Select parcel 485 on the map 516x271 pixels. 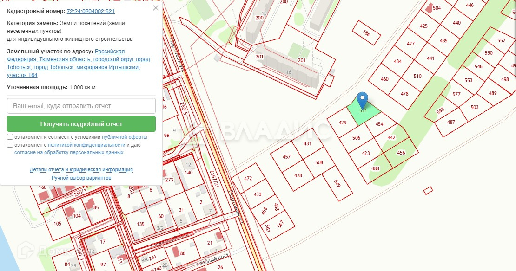[443, 41]
